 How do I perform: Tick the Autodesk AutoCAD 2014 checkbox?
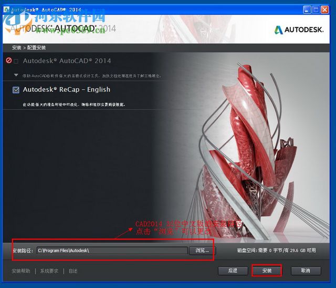click(x=16, y=61)
